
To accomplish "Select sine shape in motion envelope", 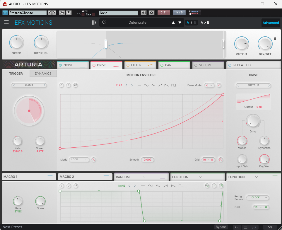I will (x=146, y=85).
